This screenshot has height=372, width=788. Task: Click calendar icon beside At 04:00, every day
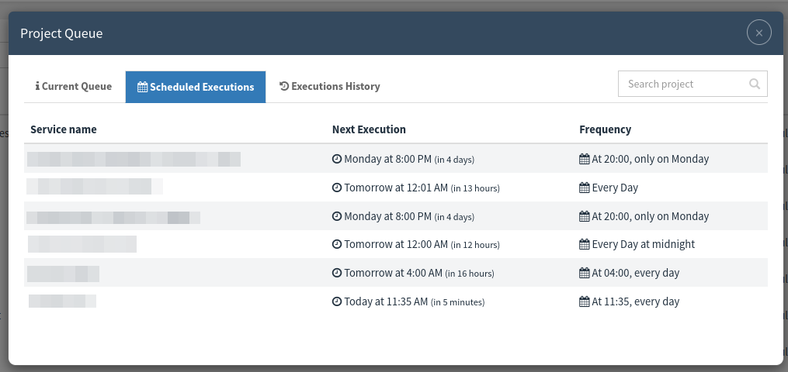[x=584, y=273]
